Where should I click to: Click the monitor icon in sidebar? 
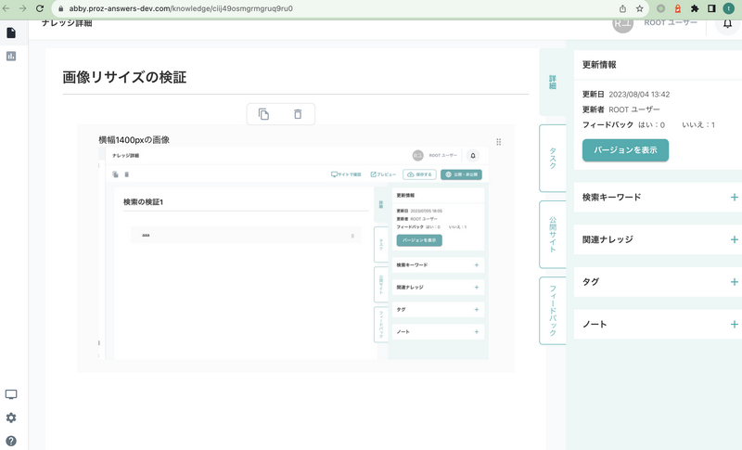11,395
